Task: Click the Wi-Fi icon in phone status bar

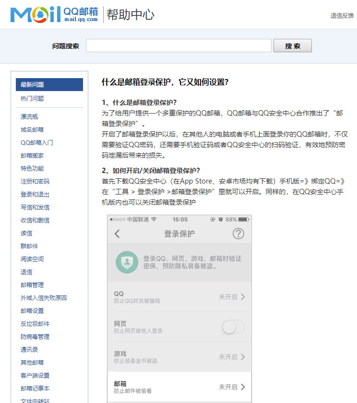Action: (x=154, y=219)
